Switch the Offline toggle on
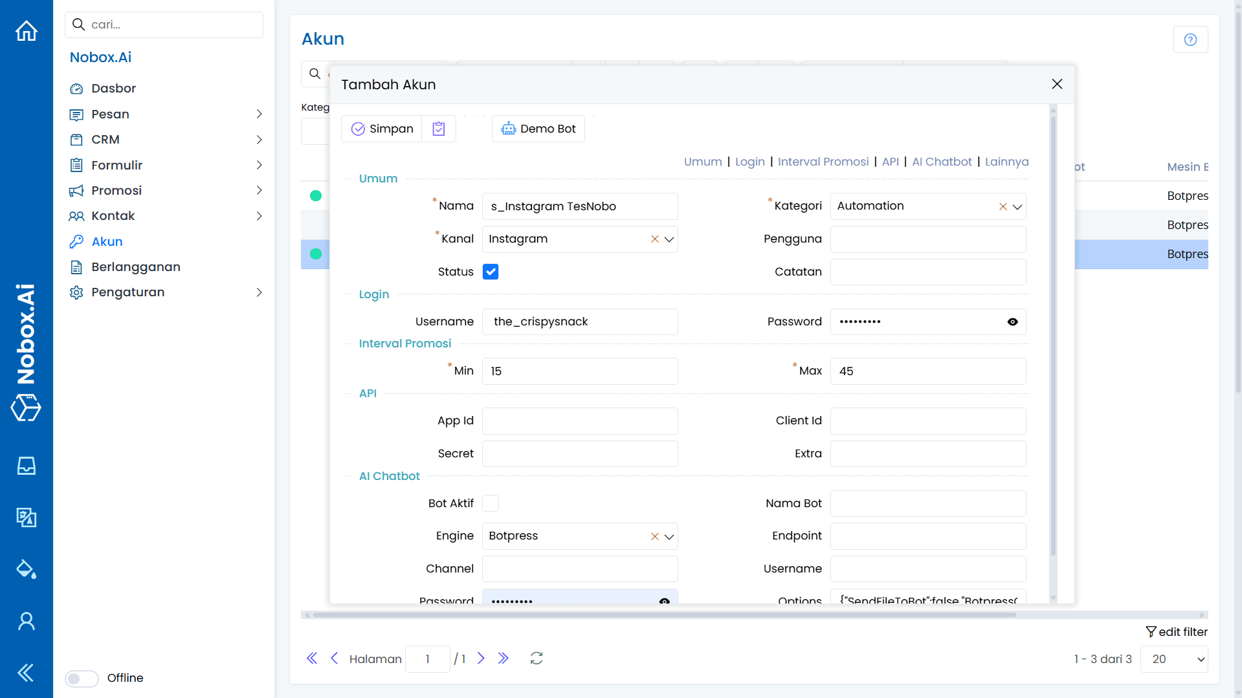 (x=81, y=678)
